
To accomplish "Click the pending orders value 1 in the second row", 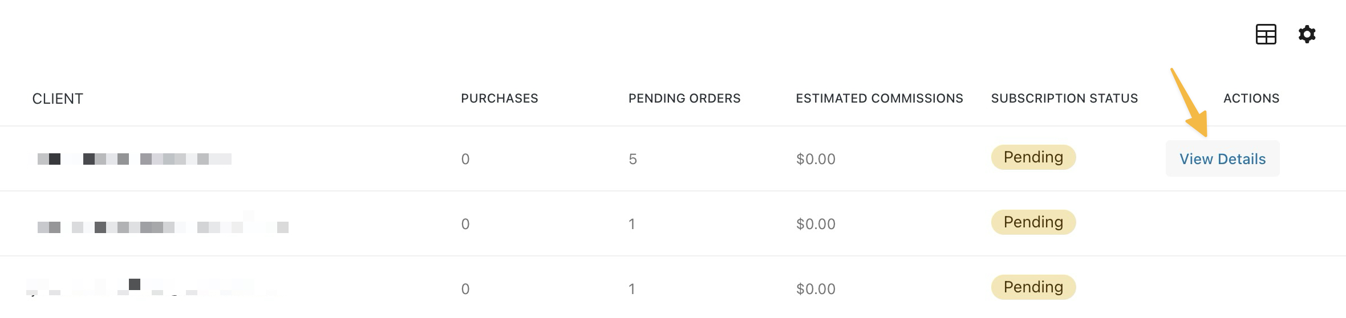I will tap(632, 225).
